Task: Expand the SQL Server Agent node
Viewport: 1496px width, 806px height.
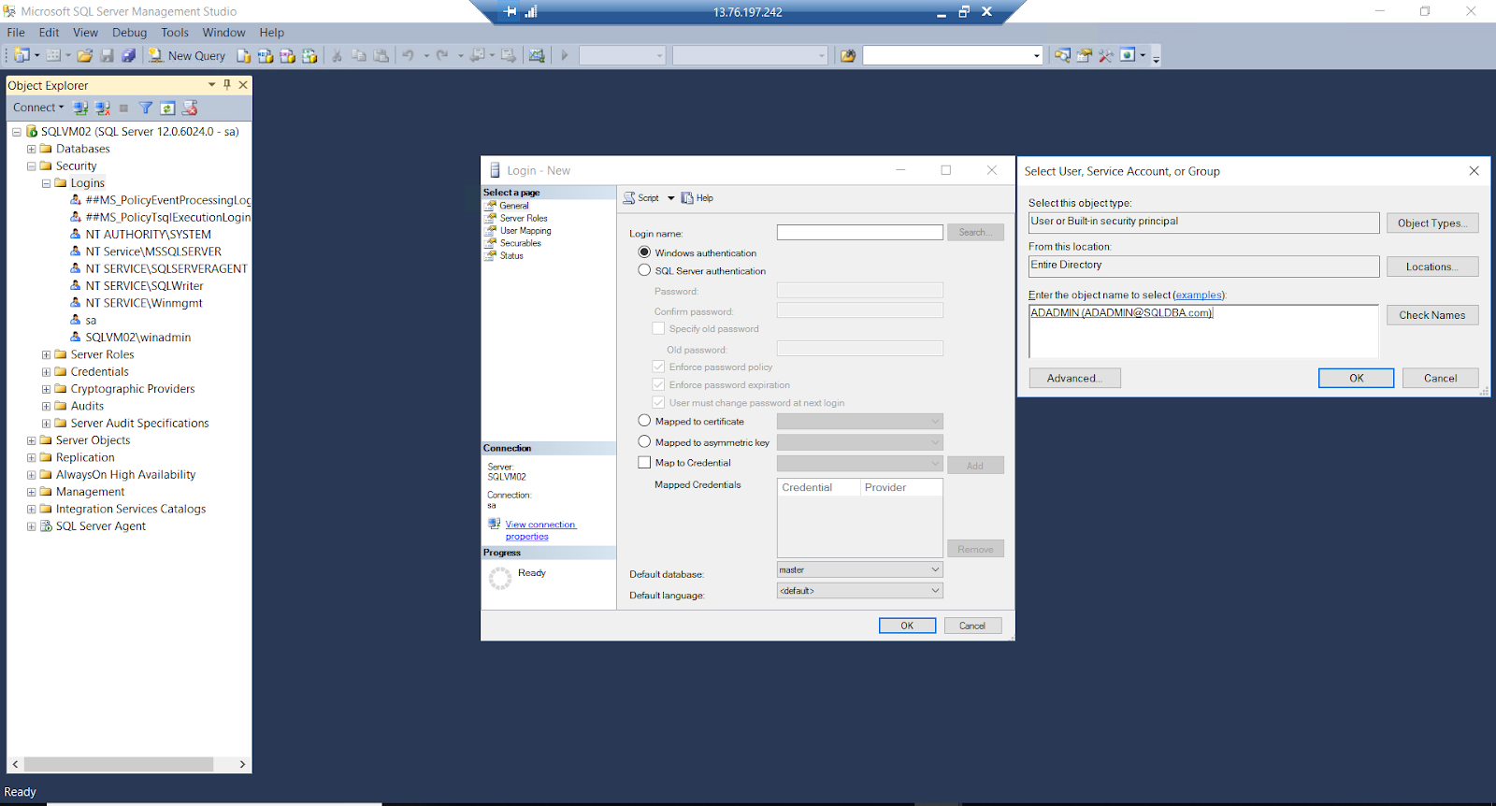Action: (x=31, y=526)
